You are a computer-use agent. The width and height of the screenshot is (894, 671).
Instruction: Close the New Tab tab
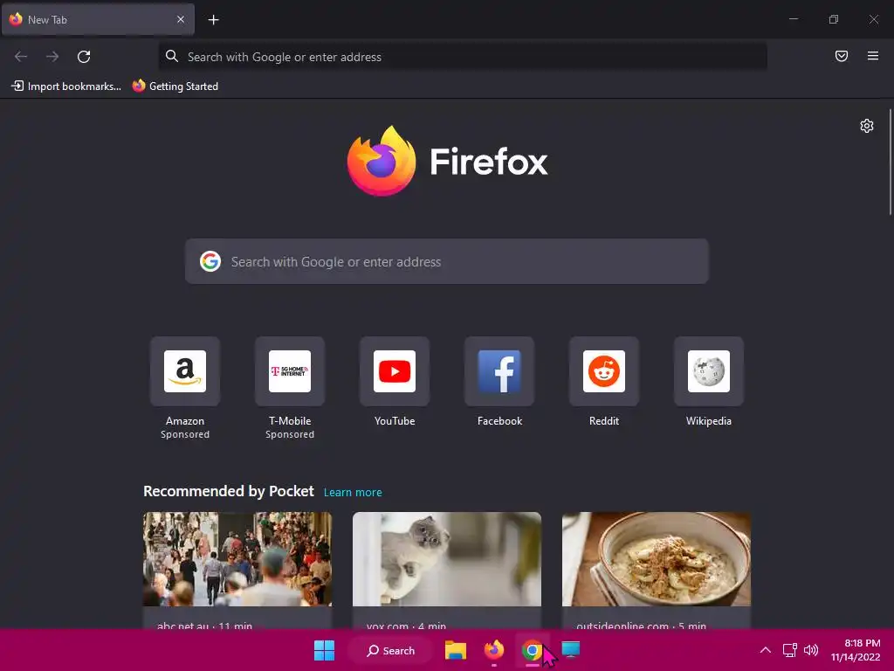point(181,19)
